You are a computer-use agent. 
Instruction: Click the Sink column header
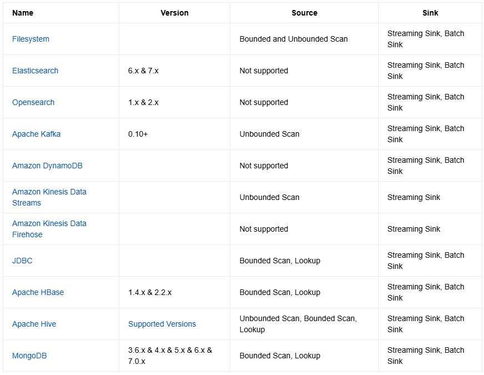point(430,13)
